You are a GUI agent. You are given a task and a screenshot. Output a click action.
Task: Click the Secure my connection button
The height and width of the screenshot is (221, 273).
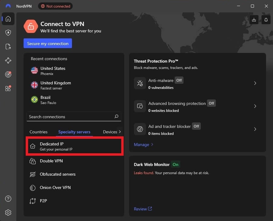[47, 43]
